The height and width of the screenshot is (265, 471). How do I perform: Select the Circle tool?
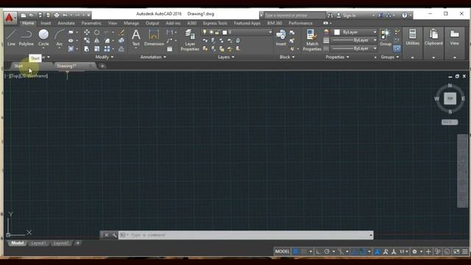[43, 38]
